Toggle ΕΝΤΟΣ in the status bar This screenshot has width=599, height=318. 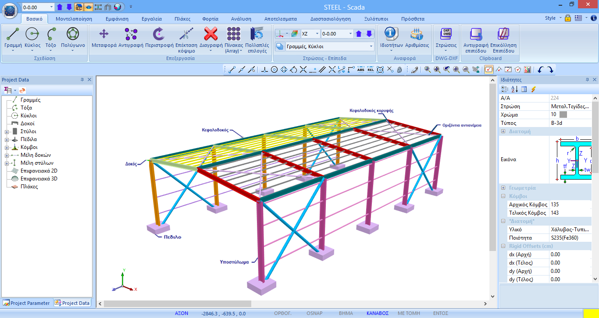pos(440,313)
